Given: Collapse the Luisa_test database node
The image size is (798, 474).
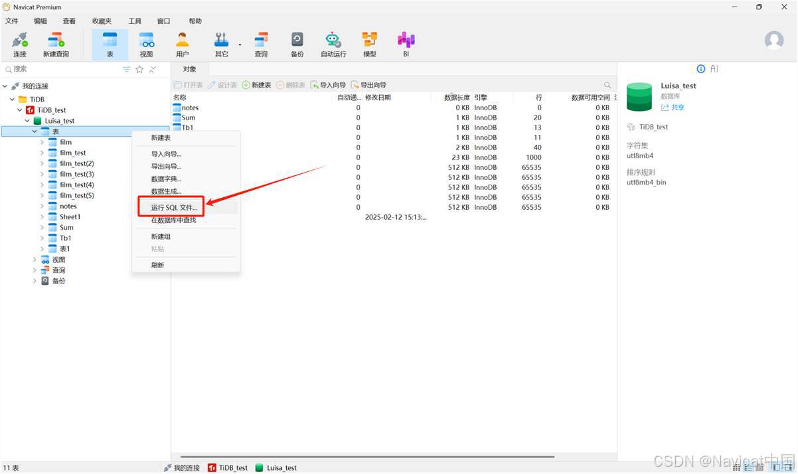Looking at the screenshot, I should (x=27, y=121).
